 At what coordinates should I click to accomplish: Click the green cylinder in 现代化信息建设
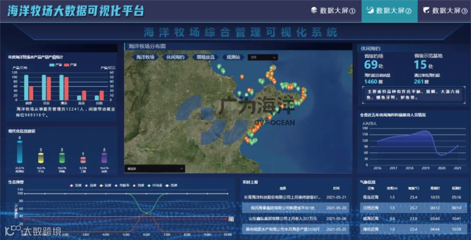[x=62, y=158]
